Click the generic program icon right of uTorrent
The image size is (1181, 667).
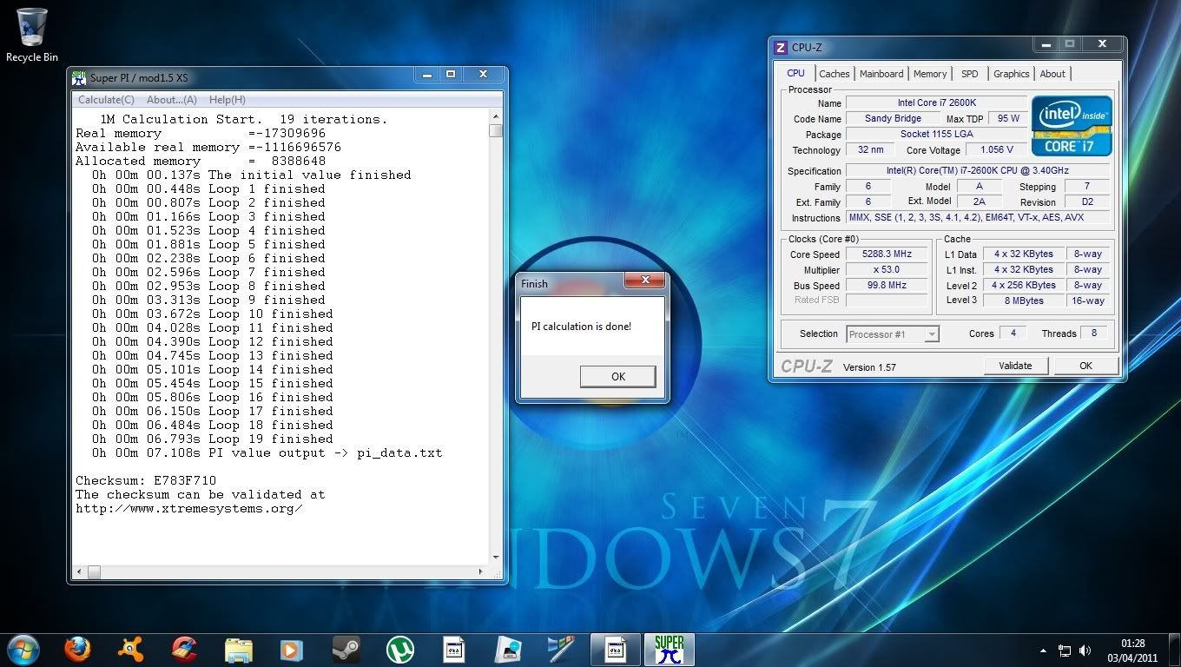tap(453, 649)
